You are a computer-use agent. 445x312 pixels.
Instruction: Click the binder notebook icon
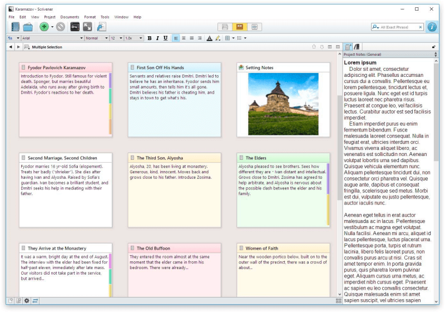point(15,27)
